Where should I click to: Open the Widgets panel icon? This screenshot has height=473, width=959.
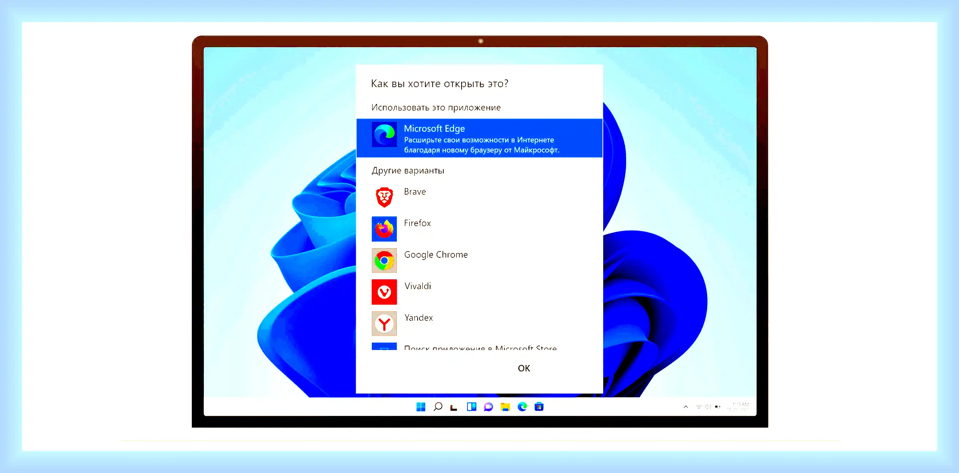pyautogui.click(x=471, y=407)
